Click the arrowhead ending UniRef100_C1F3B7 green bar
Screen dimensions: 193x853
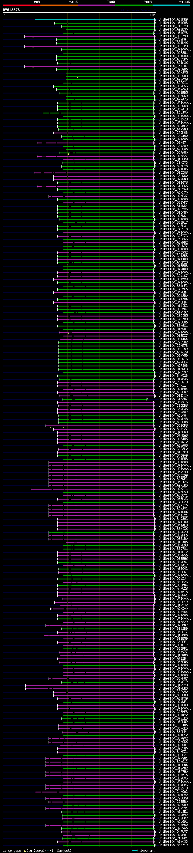147,399
